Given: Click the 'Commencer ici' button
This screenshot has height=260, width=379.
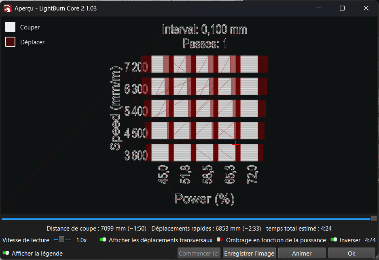Looking at the screenshot, I should (199, 254).
